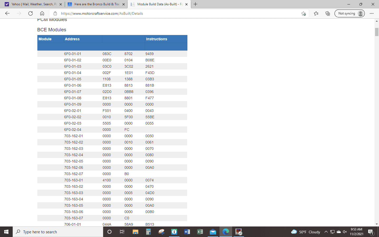
Task: Click the BCE Modules heading
Action: 52,30
